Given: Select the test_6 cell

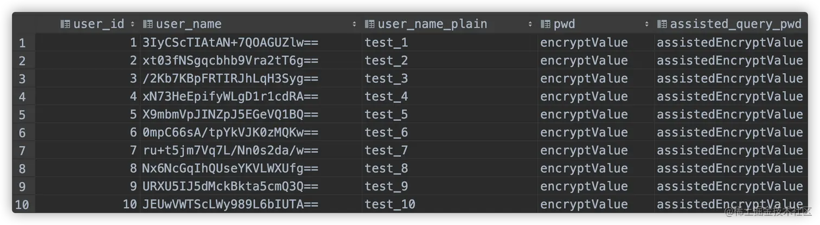Looking at the screenshot, I should 386,132.
